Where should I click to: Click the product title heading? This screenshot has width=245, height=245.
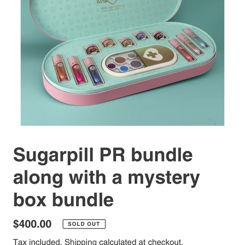(x=106, y=177)
